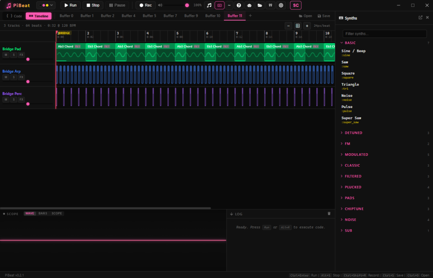Pop out the Synths panel
The width and height of the screenshot is (433, 278).
[420, 18]
